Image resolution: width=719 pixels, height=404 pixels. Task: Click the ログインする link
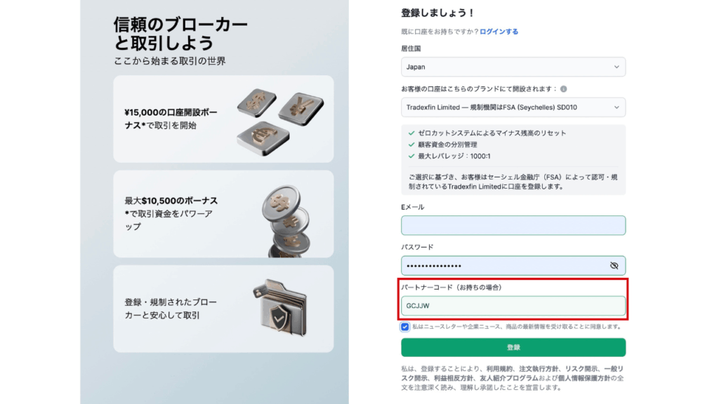tap(499, 32)
